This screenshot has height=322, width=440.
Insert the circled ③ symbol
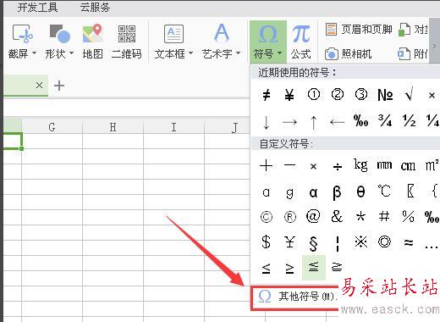(x=361, y=95)
